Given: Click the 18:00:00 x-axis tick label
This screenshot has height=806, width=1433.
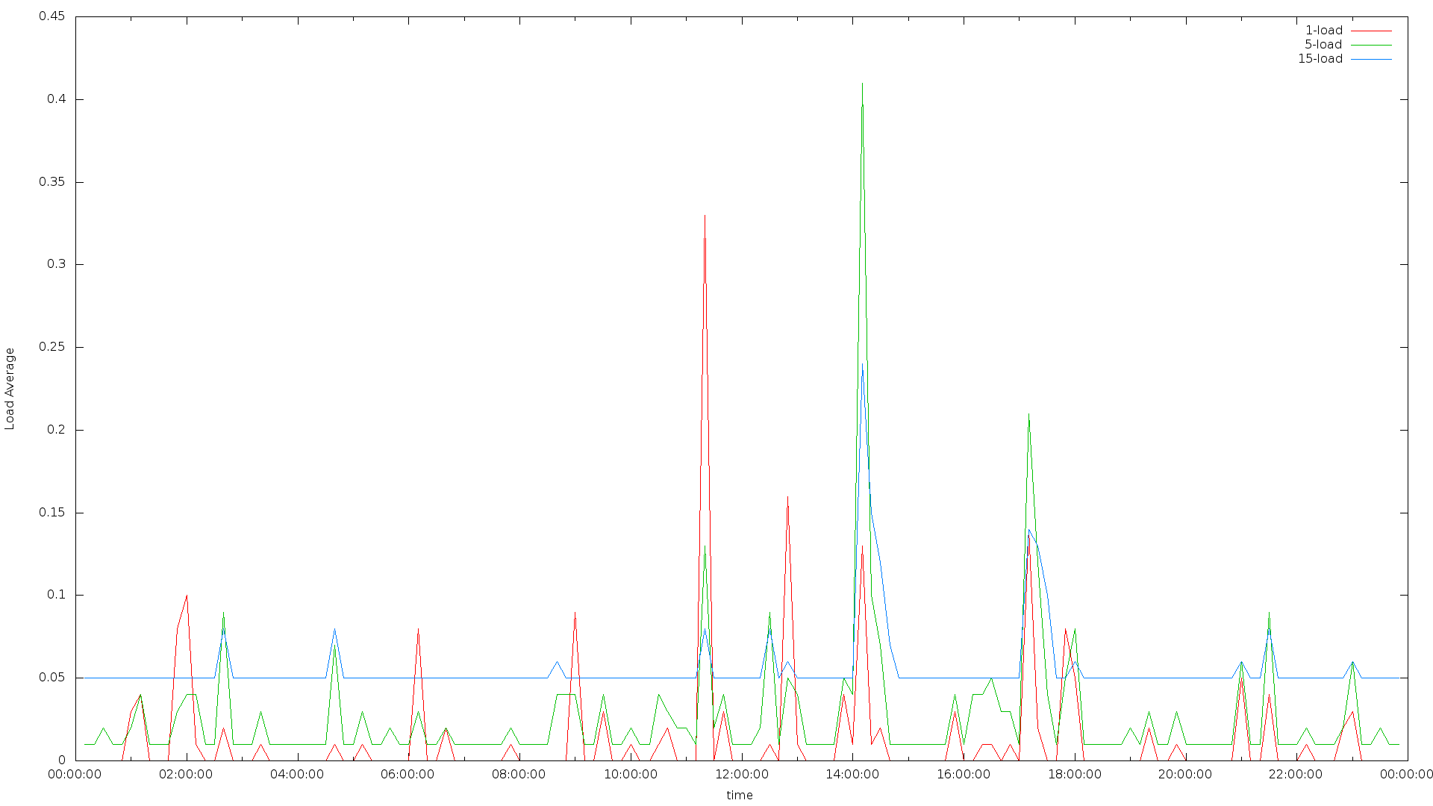Looking at the screenshot, I should [x=1074, y=775].
